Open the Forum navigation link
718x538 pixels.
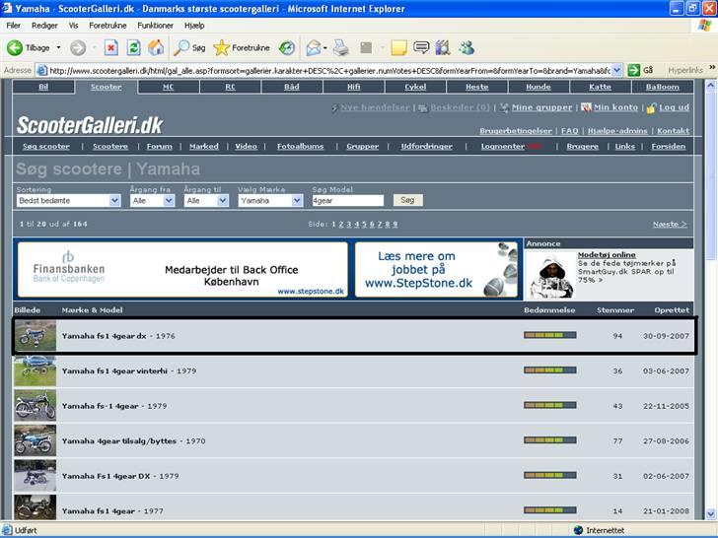point(159,146)
